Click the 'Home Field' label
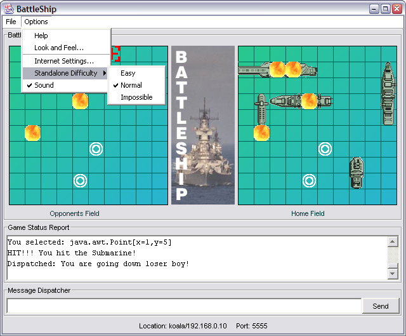Viewport: 406px width, 336px height. coord(308,213)
